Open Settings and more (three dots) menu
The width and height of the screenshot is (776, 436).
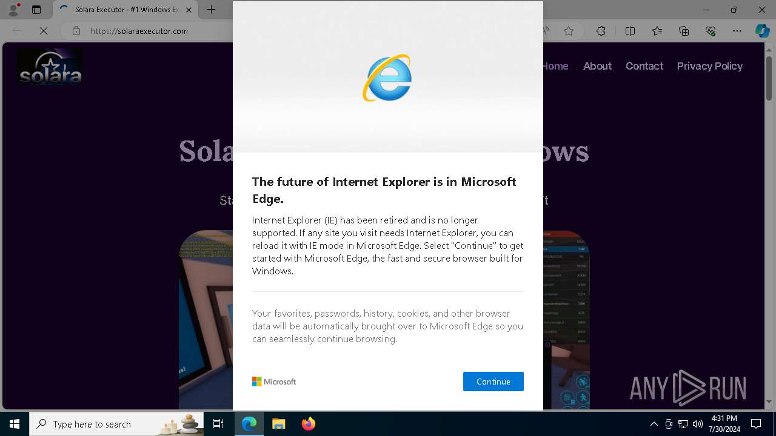click(x=737, y=31)
